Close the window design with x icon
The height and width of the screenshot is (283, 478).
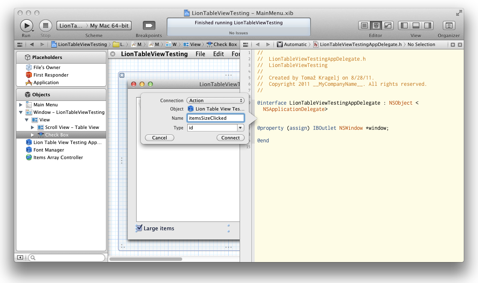pyautogui.click(x=122, y=75)
